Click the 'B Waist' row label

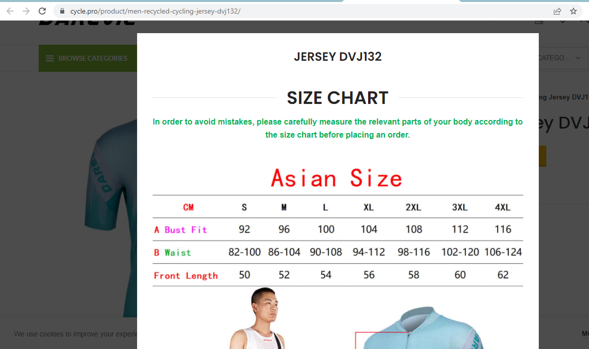tap(172, 253)
